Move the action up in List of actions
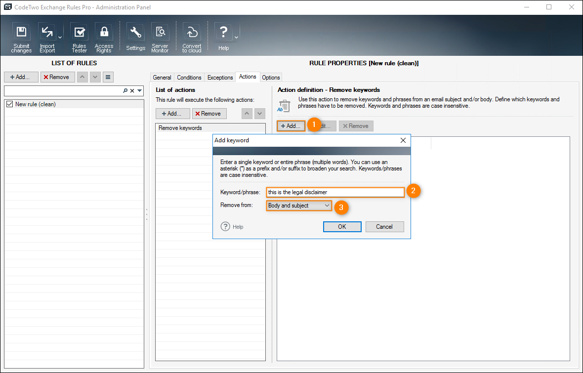 click(247, 114)
